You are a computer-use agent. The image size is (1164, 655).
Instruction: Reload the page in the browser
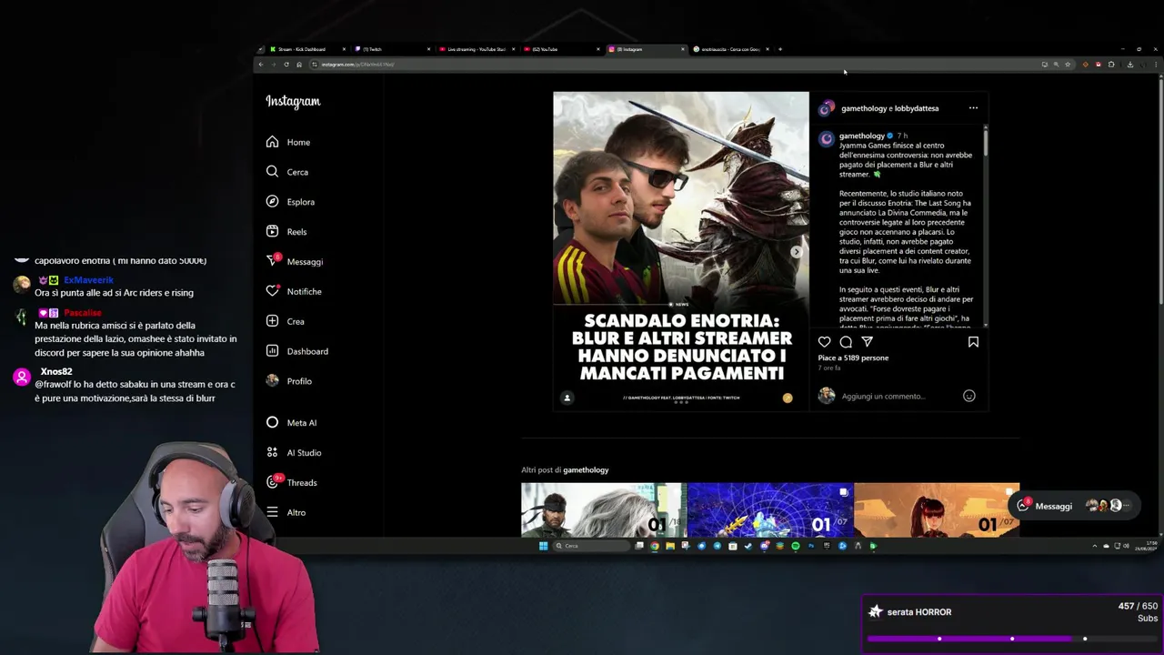coord(286,65)
